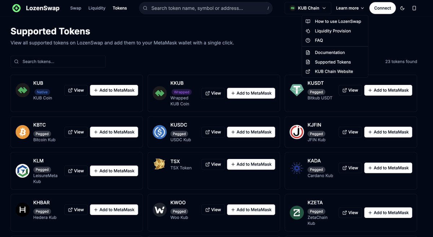Click external link icon beside KUB Chain Website
Screen dimensions: 433x237
tap(308, 72)
